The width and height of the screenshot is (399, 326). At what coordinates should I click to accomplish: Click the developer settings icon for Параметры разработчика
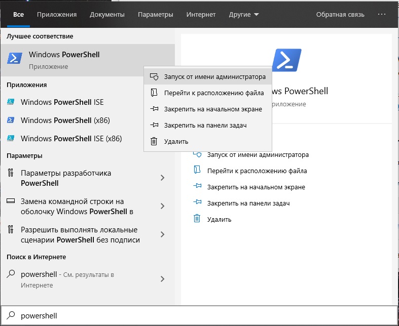pyautogui.click(x=11, y=173)
